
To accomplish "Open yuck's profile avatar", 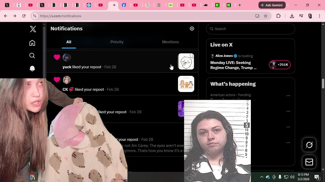I will click(x=67, y=57).
